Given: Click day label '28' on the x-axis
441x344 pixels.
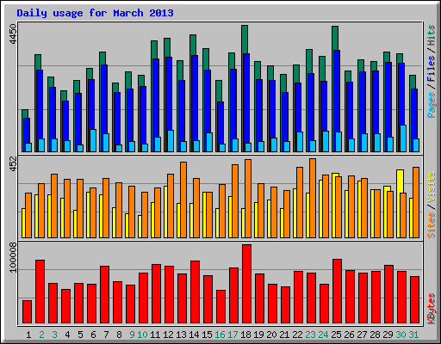Looking at the screenshot, I should point(375,335).
